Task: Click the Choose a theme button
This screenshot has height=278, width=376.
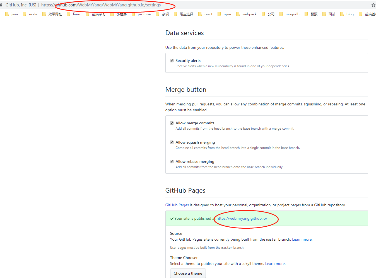Action: [x=188, y=273]
